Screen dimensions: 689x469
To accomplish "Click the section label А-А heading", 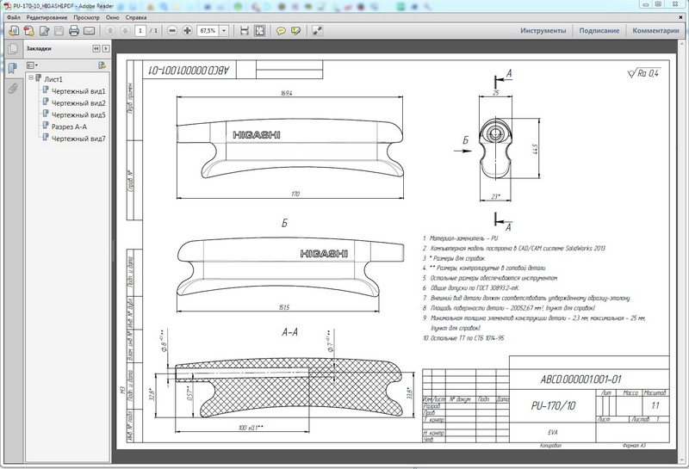I will [x=289, y=332].
